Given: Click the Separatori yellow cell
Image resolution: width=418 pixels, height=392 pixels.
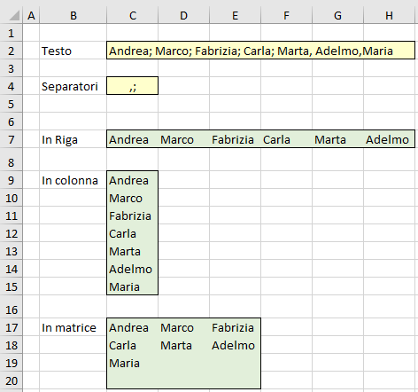Looking at the screenshot, I should 132,86.
